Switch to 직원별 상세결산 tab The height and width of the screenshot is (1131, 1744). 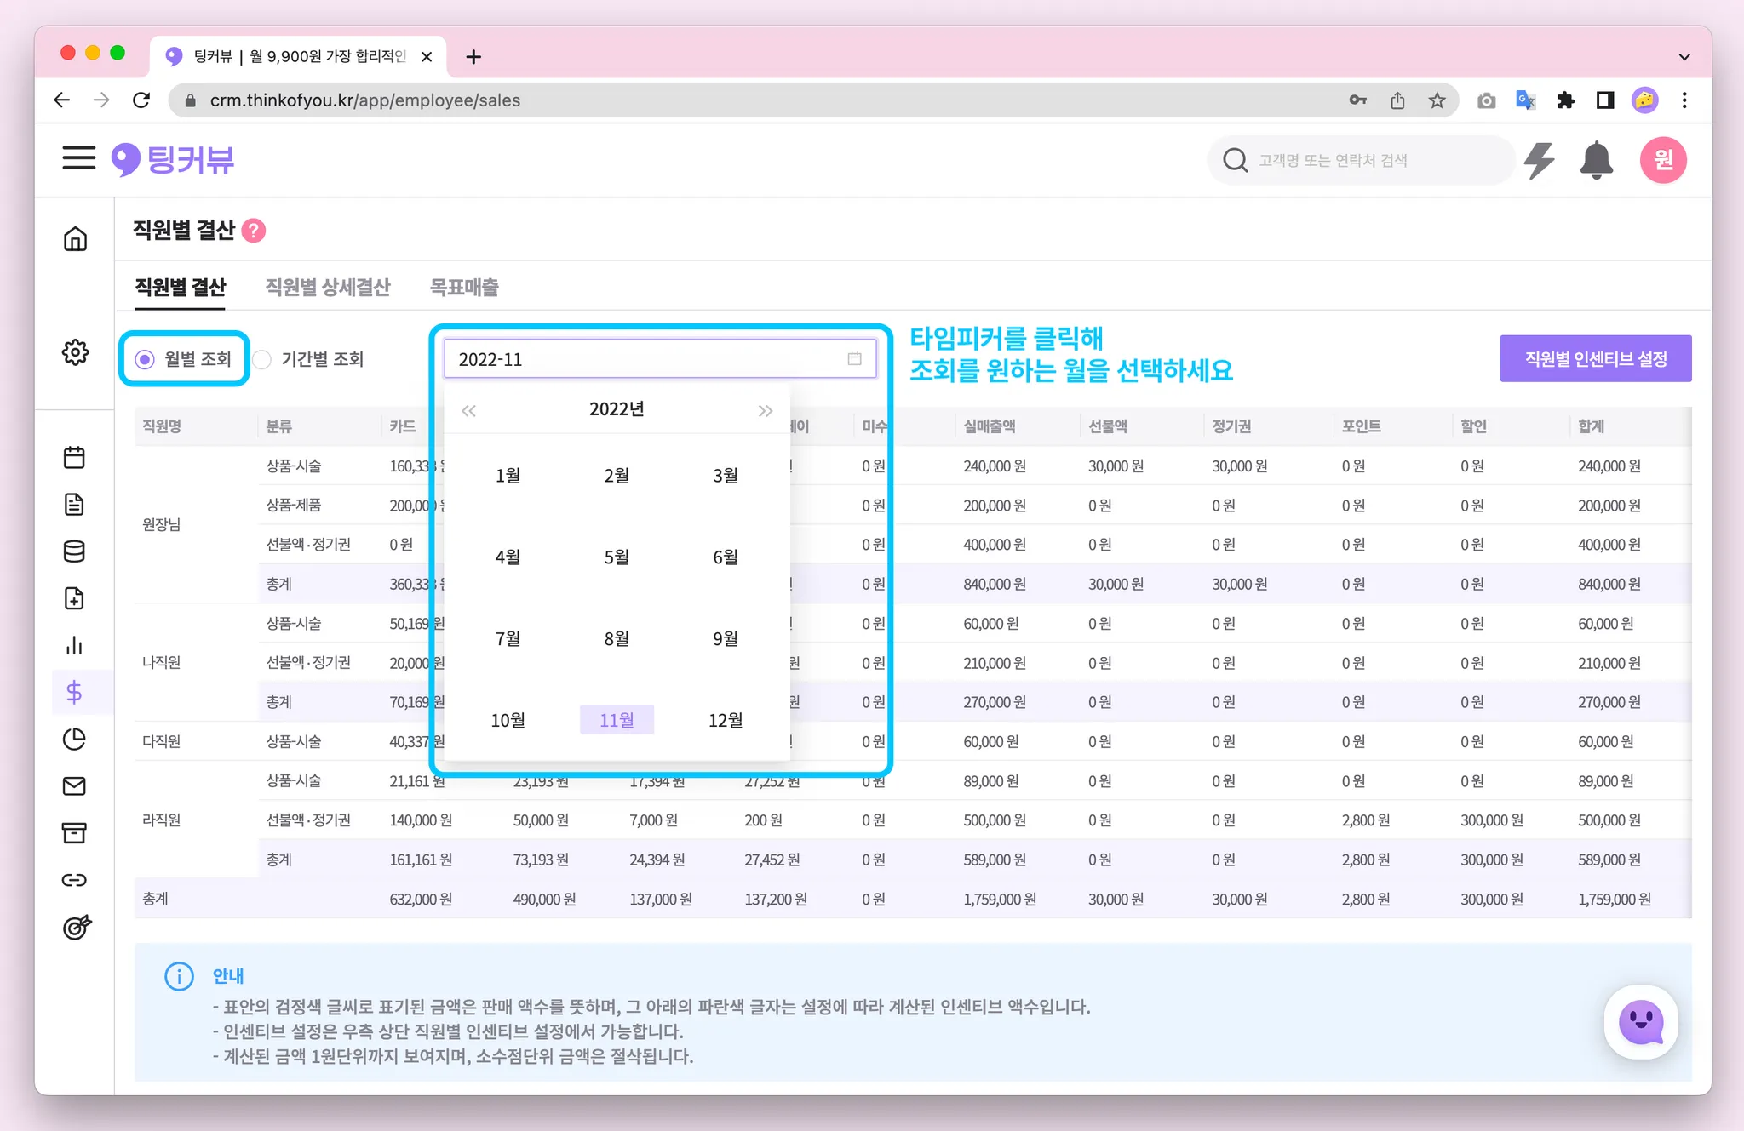tap(327, 288)
